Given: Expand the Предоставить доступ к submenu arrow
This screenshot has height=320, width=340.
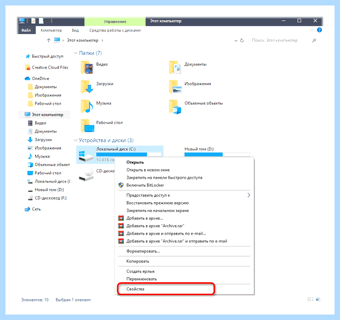Looking at the screenshot, I should point(249,195).
